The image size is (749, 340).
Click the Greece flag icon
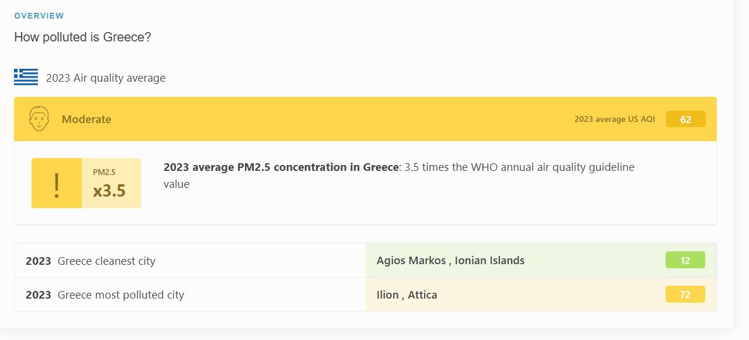tap(26, 77)
